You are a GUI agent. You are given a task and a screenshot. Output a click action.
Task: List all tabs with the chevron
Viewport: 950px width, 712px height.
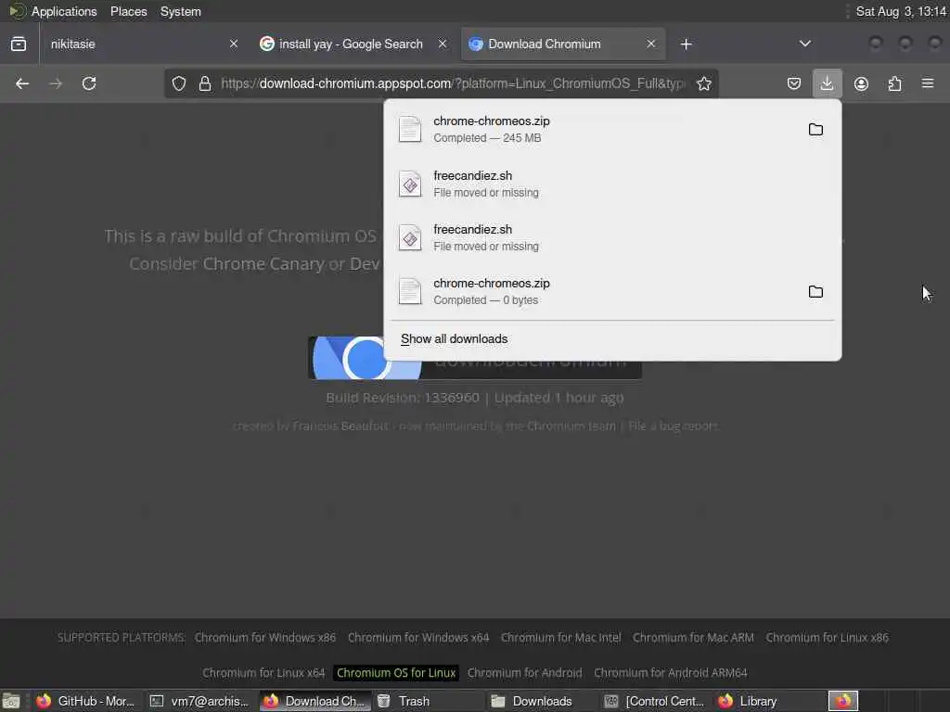point(804,44)
